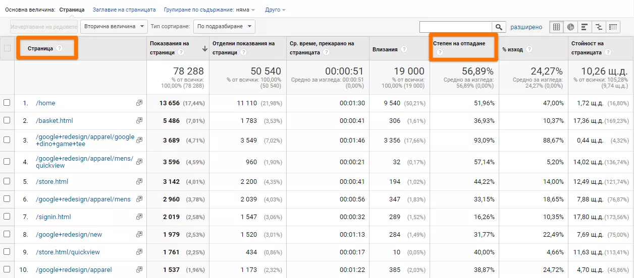Sort by Влизания column header
The height and width of the screenshot is (278, 634).
385,49
